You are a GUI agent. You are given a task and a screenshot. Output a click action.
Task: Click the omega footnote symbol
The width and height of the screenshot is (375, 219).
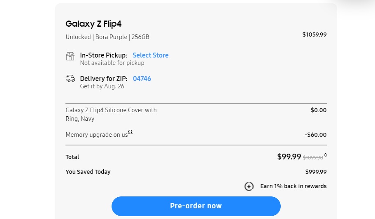pyautogui.click(x=130, y=132)
